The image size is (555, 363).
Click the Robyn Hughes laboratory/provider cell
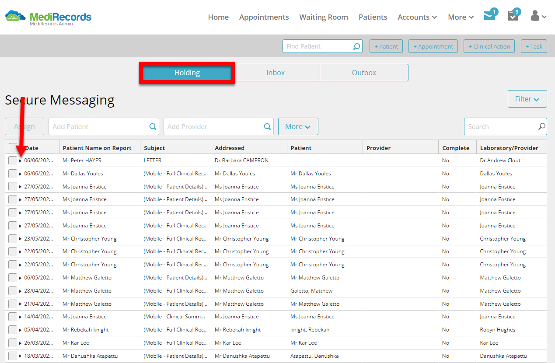click(497, 330)
